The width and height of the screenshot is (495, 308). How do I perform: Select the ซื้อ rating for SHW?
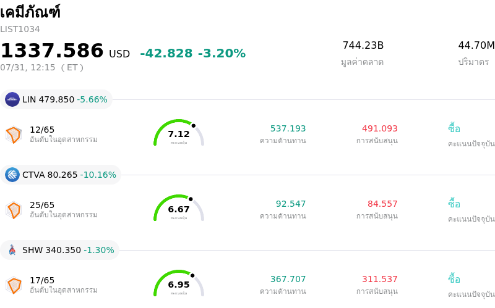454,279
